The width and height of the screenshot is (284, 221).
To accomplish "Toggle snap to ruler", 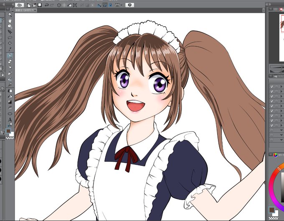I will click(99, 5).
